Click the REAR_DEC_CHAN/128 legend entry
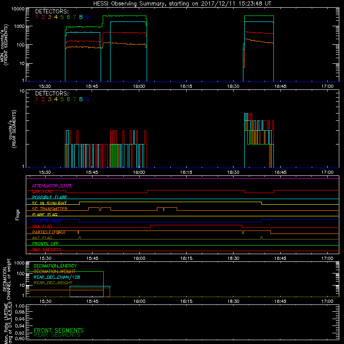This screenshot has width=344, height=344. point(57,277)
